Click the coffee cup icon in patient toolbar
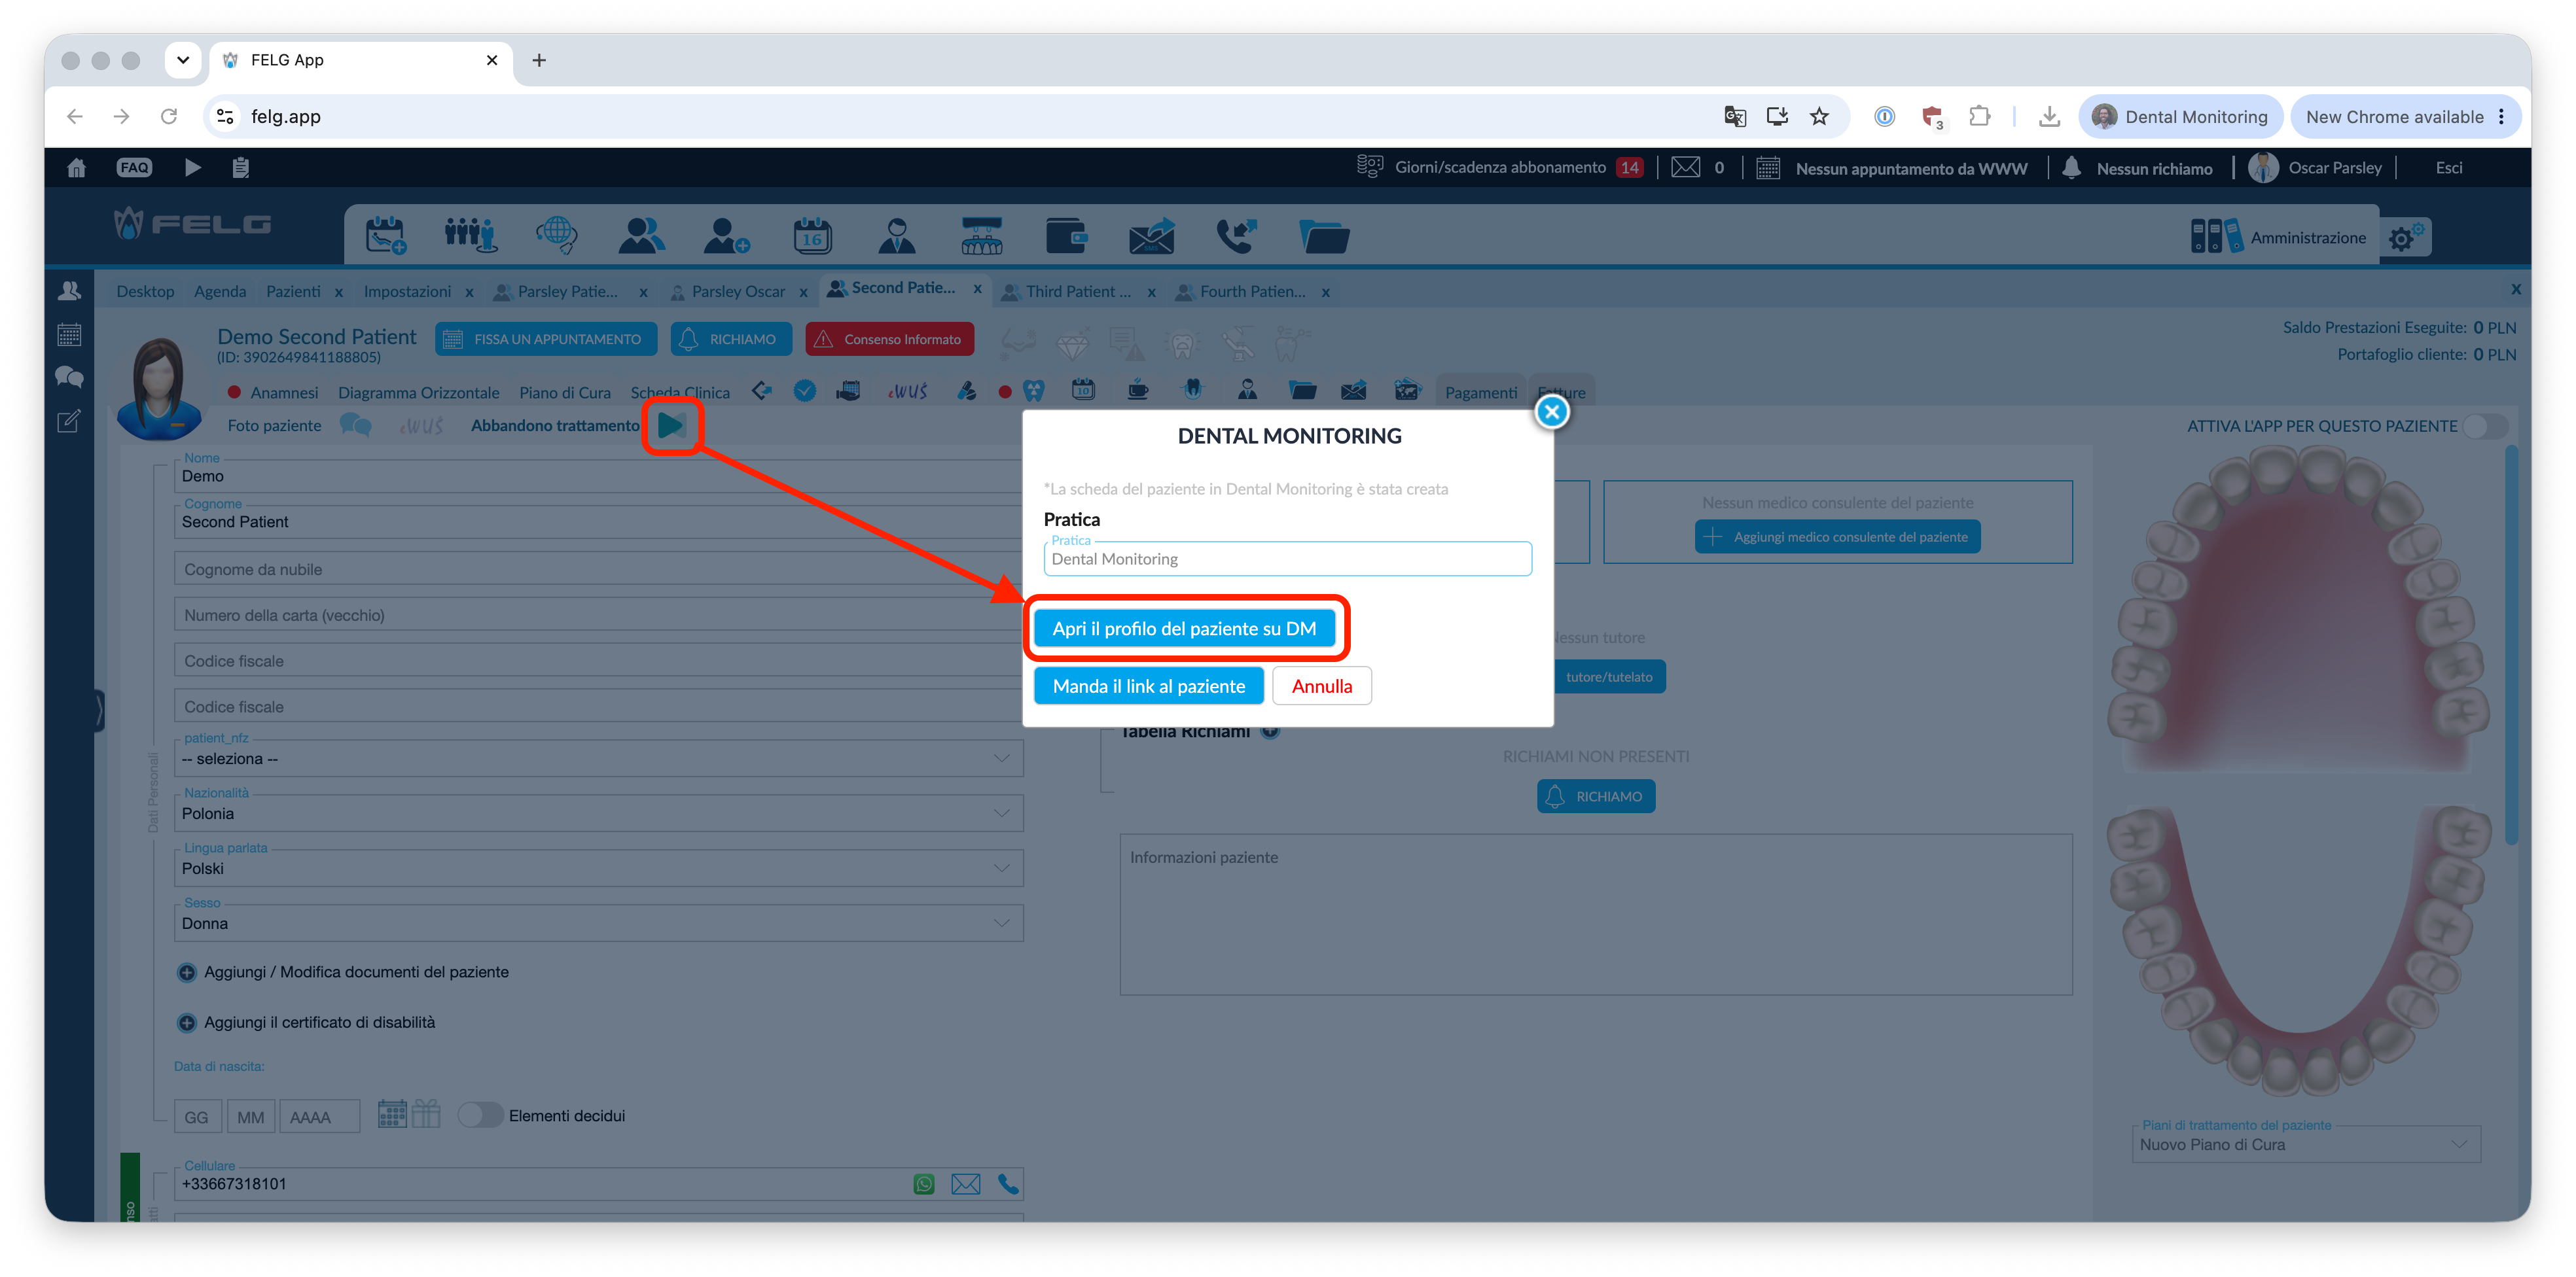Viewport: 2576px width, 1277px height. 1138,390
